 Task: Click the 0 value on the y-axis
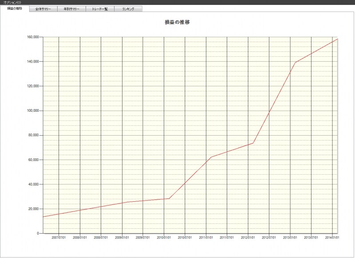(x=38, y=233)
